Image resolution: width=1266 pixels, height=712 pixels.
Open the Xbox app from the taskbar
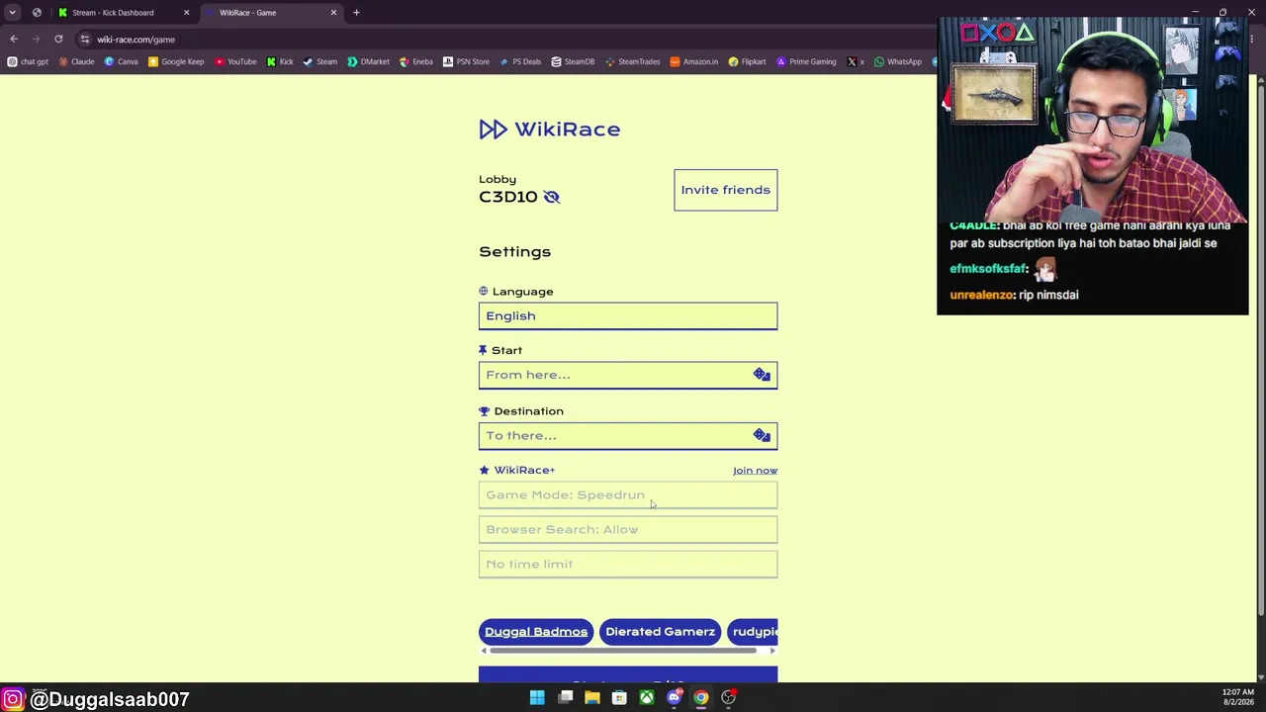[646, 698]
